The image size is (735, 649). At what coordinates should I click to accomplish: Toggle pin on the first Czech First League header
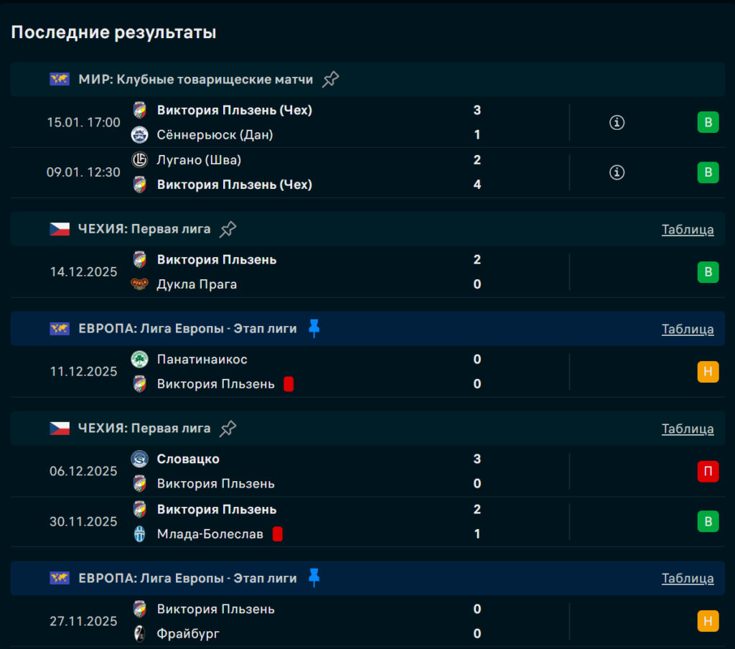tap(228, 229)
